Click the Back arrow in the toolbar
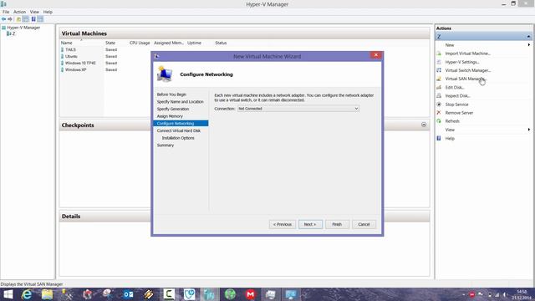Image resolution: width=535 pixels, height=301 pixels. point(3,19)
